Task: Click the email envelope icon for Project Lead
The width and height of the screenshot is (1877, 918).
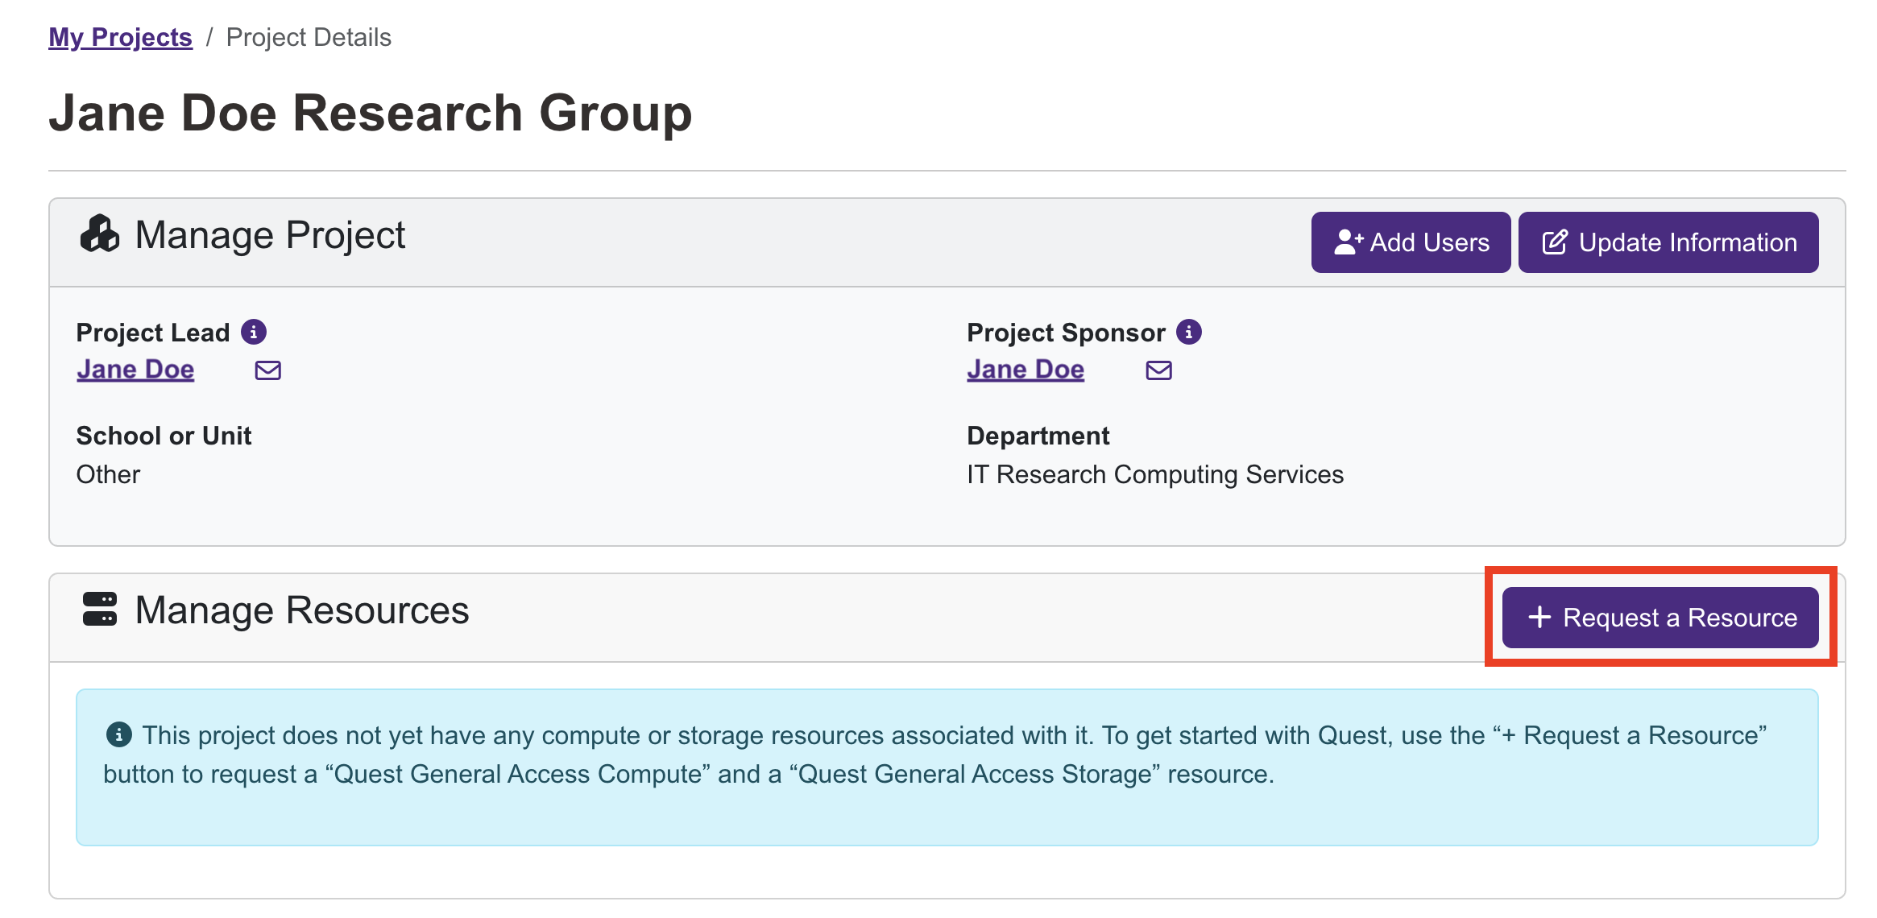Action: pyautogui.click(x=268, y=370)
